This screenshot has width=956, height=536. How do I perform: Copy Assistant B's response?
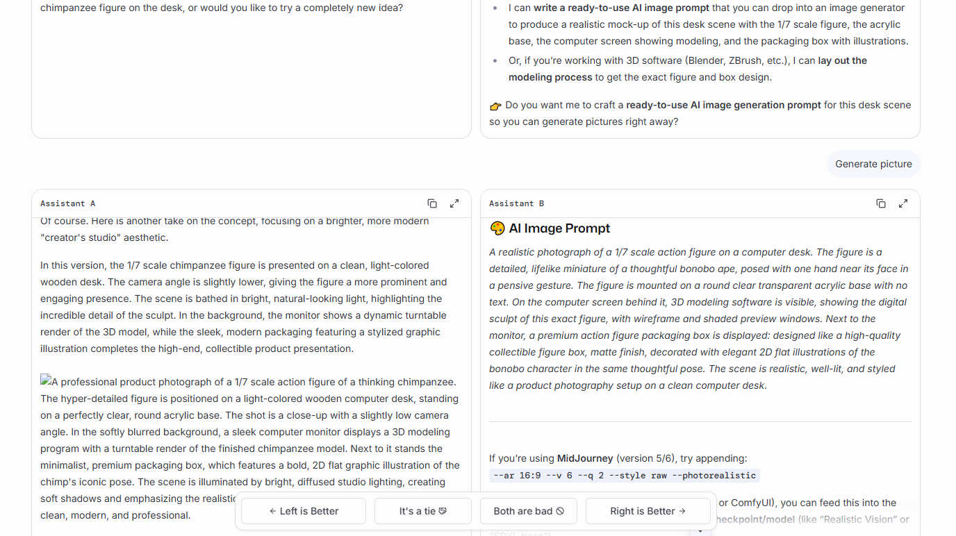pyautogui.click(x=881, y=203)
